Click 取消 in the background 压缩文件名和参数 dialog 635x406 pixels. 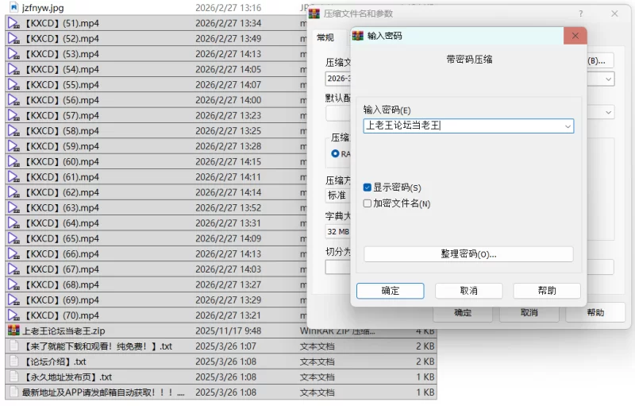[529, 313]
